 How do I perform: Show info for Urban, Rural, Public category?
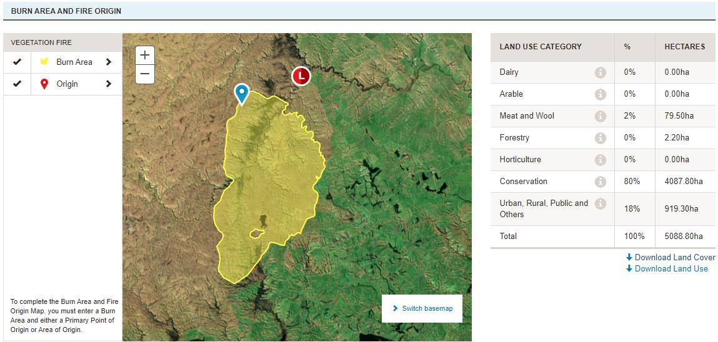point(600,203)
